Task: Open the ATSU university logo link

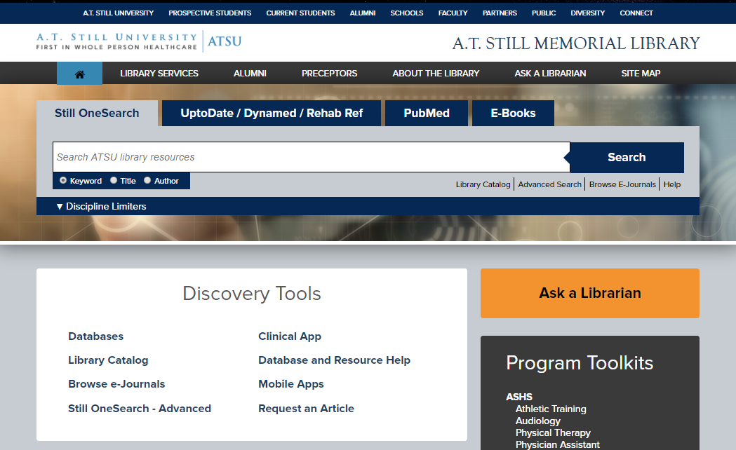Action: pyautogui.click(x=139, y=41)
